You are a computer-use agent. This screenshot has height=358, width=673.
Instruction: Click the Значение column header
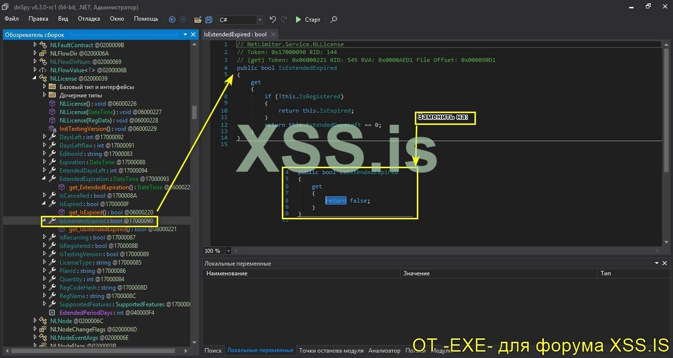coord(499,273)
